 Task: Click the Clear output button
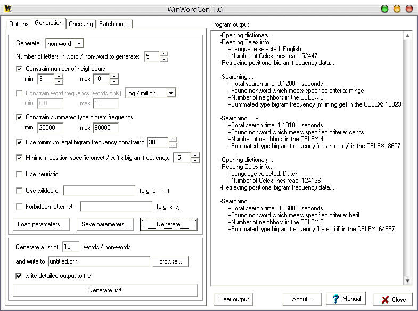point(234,299)
